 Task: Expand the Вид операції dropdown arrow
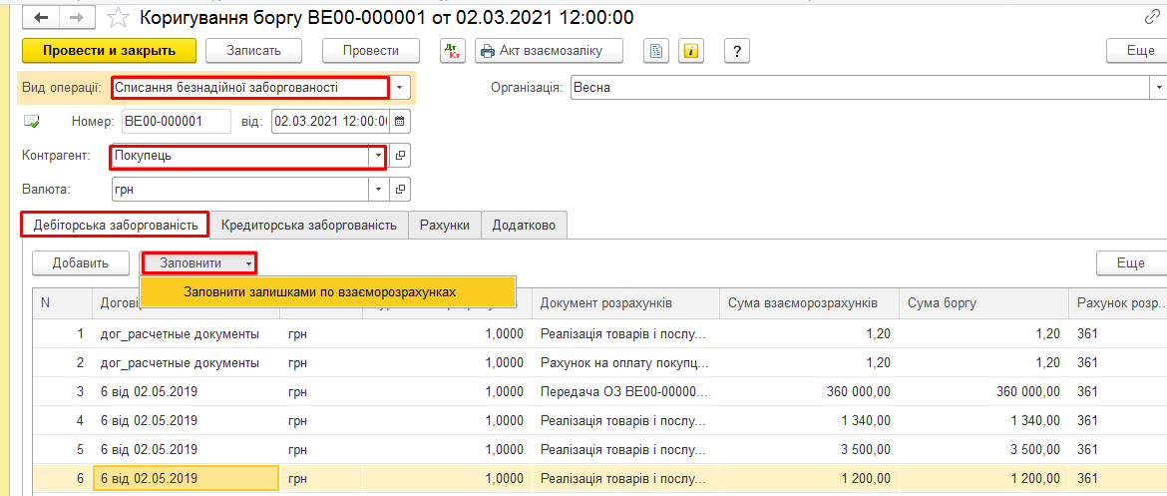(400, 87)
